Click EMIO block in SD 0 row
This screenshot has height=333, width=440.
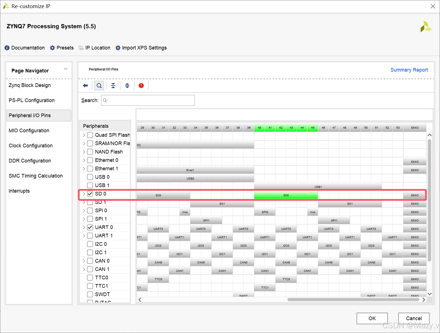point(415,195)
